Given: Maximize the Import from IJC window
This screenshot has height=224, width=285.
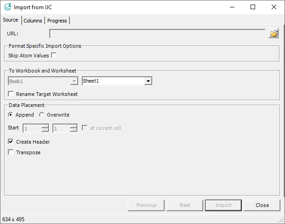Looking at the screenshot, I should 253,7.
